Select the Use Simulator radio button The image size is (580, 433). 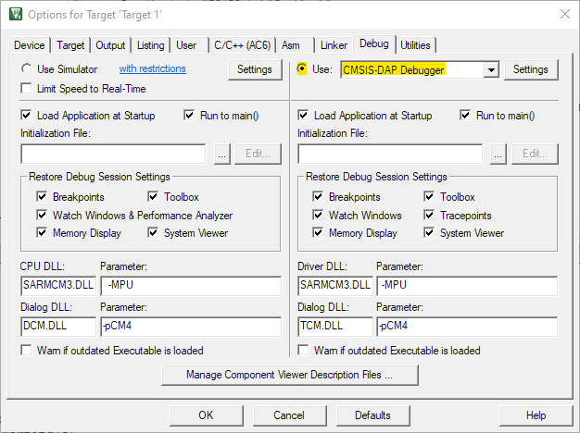coord(27,69)
